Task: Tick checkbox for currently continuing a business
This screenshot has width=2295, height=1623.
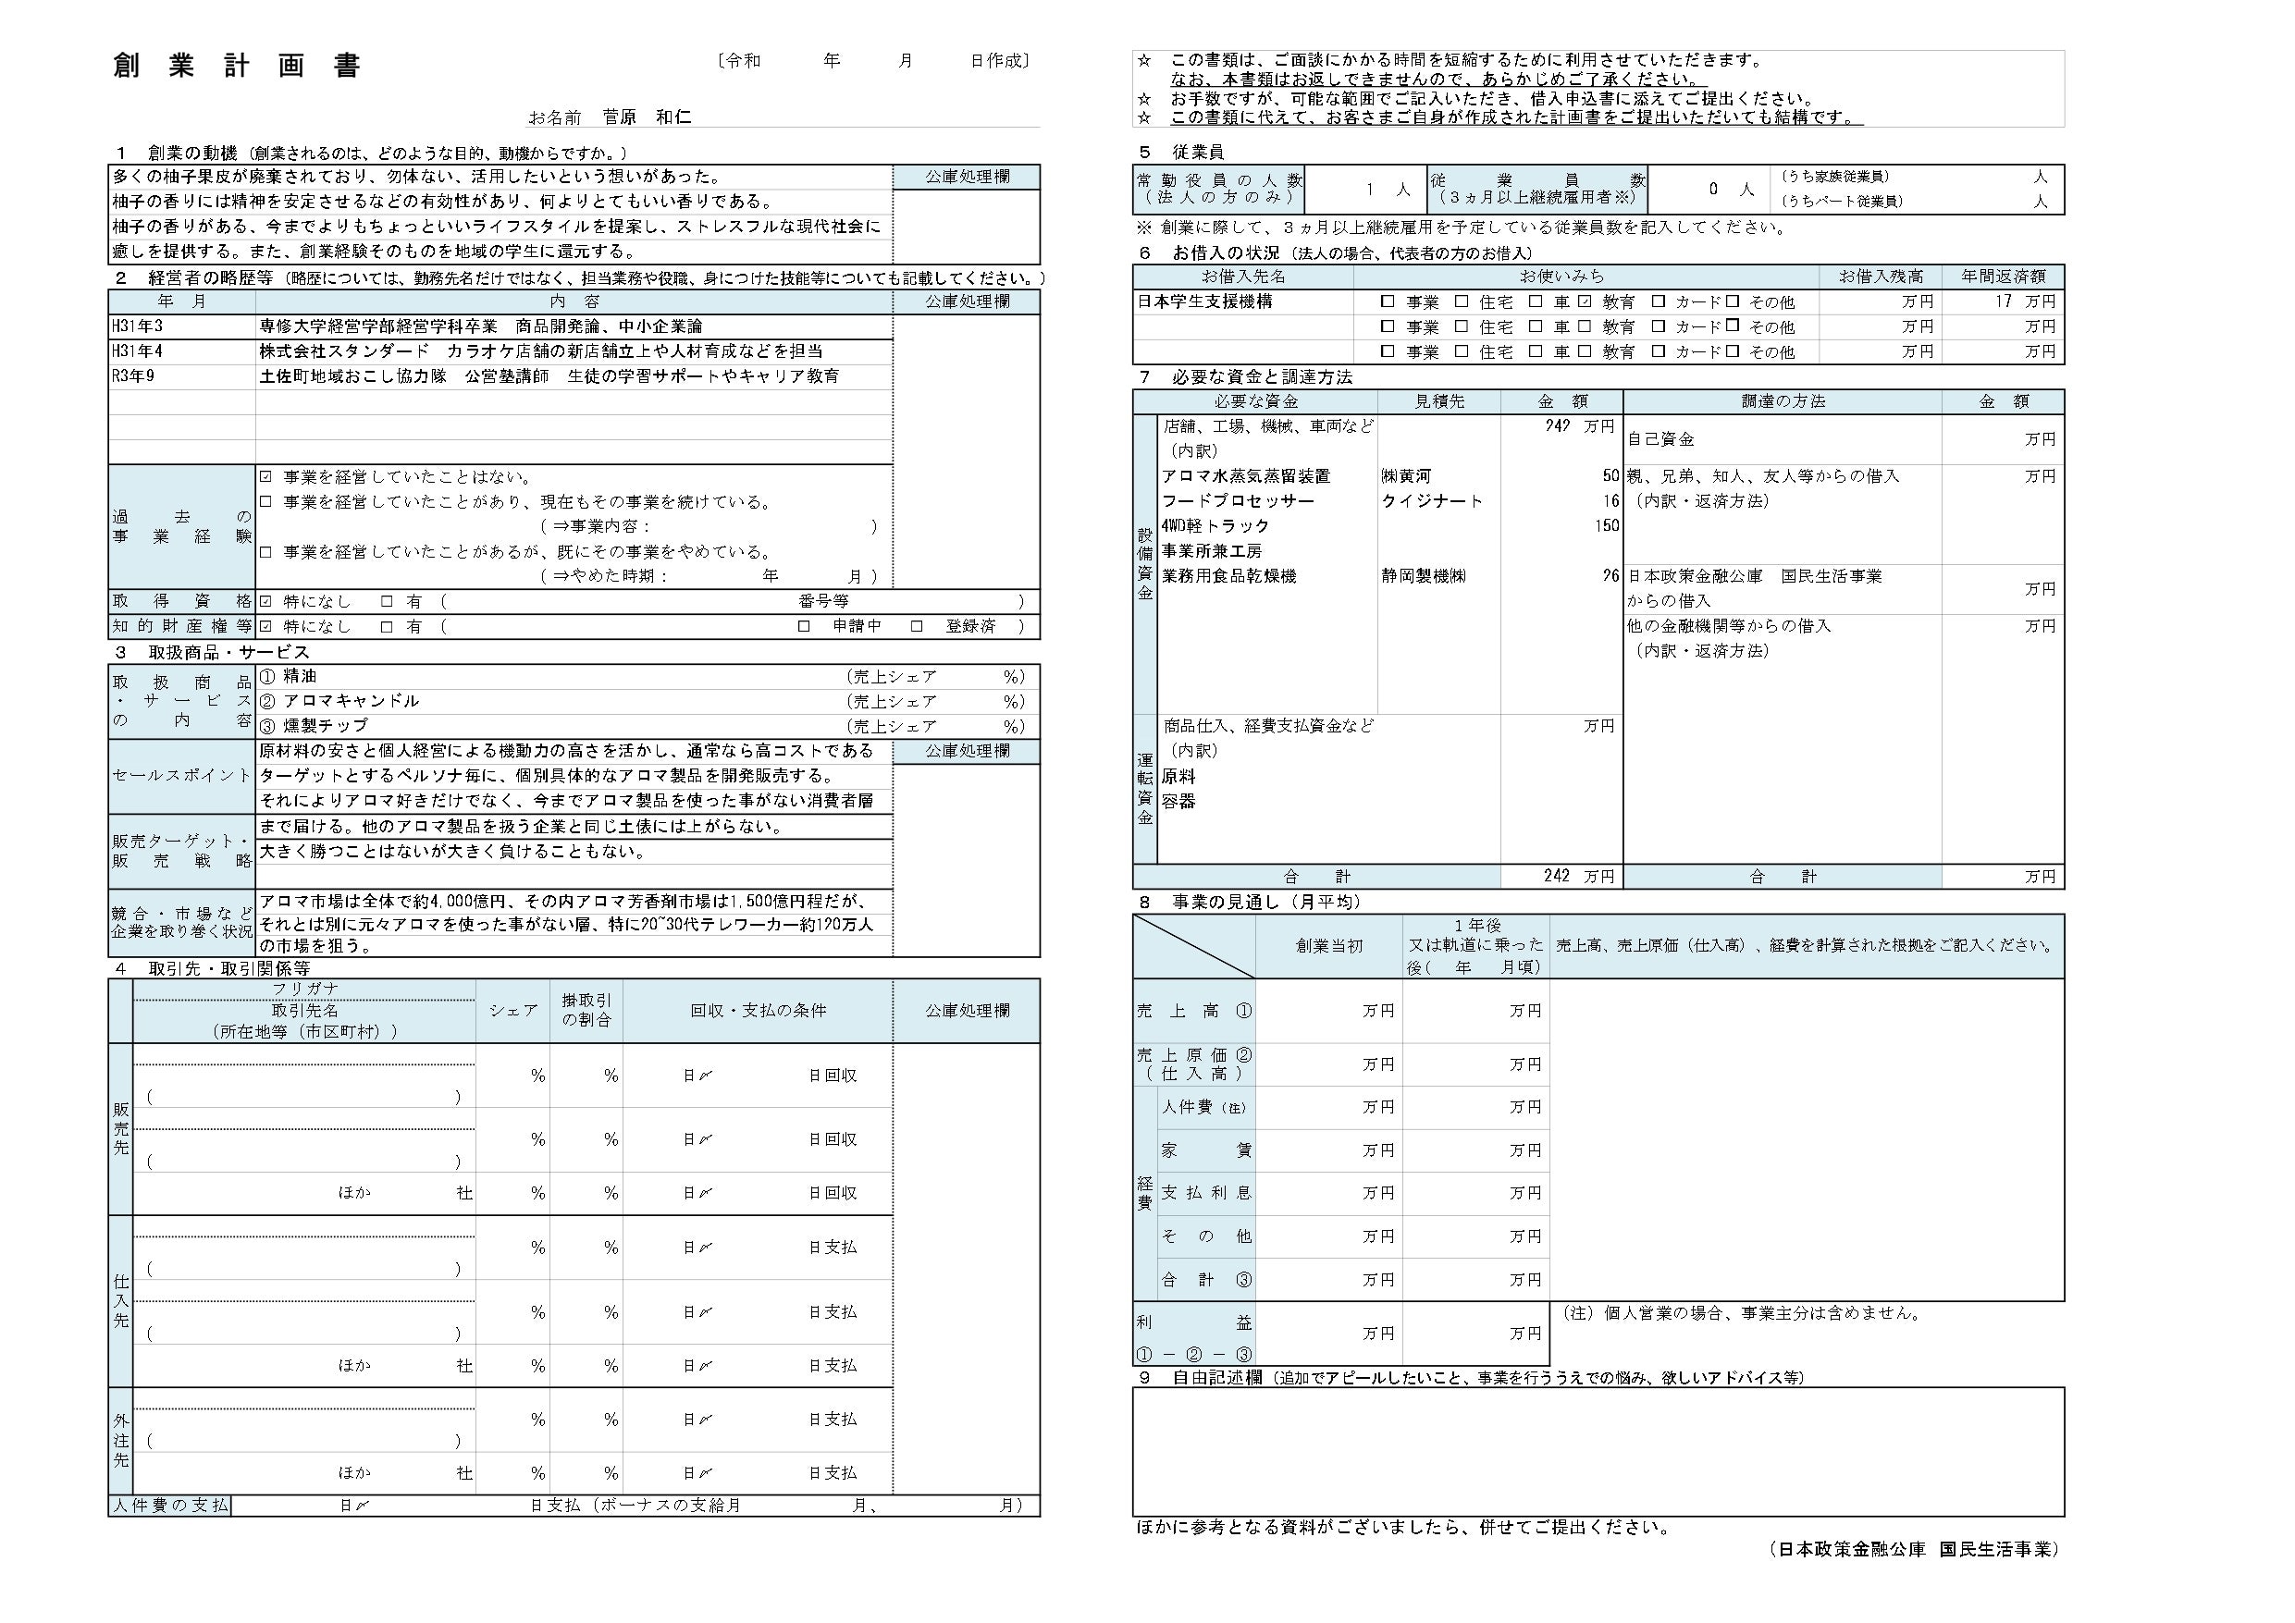Action: coord(265,501)
